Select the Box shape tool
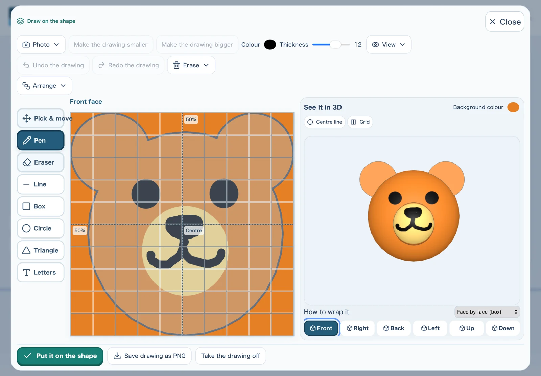This screenshot has width=541, height=376. click(41, 206)
